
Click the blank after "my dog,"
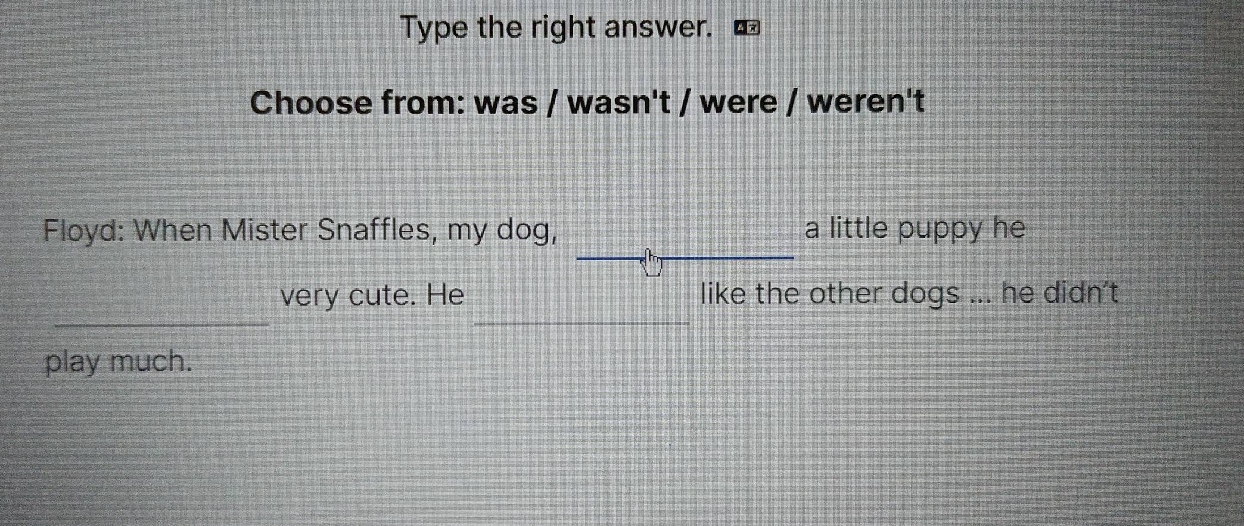tap(685, 243)
